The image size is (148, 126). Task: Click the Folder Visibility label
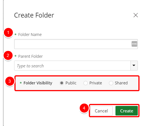[38, 83]
